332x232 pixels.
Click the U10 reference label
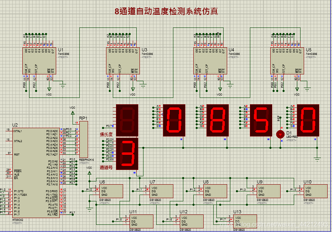pos(307,182)
